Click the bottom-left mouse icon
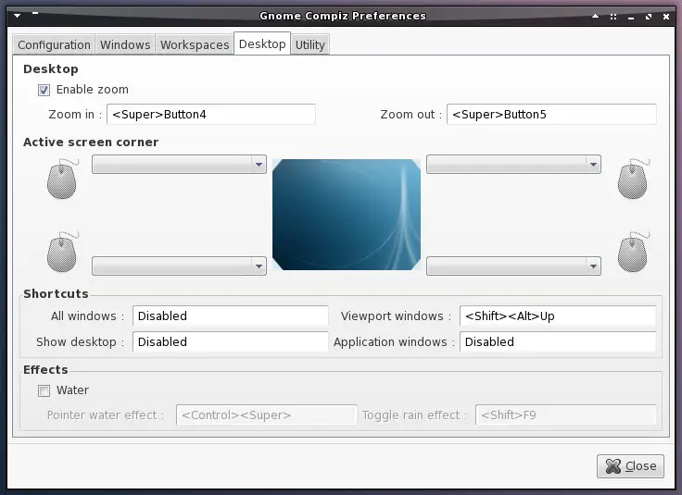The width and height of the screenshot is (682, 495). point(63,252)
